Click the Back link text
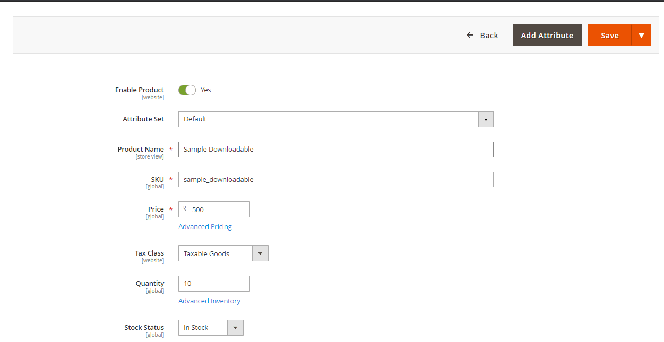This screenshot has height=342, width=664. 489,35
